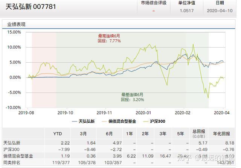Click the 5年 column header
This screenshot has height=168, width=241.
(x=180, y=134)
